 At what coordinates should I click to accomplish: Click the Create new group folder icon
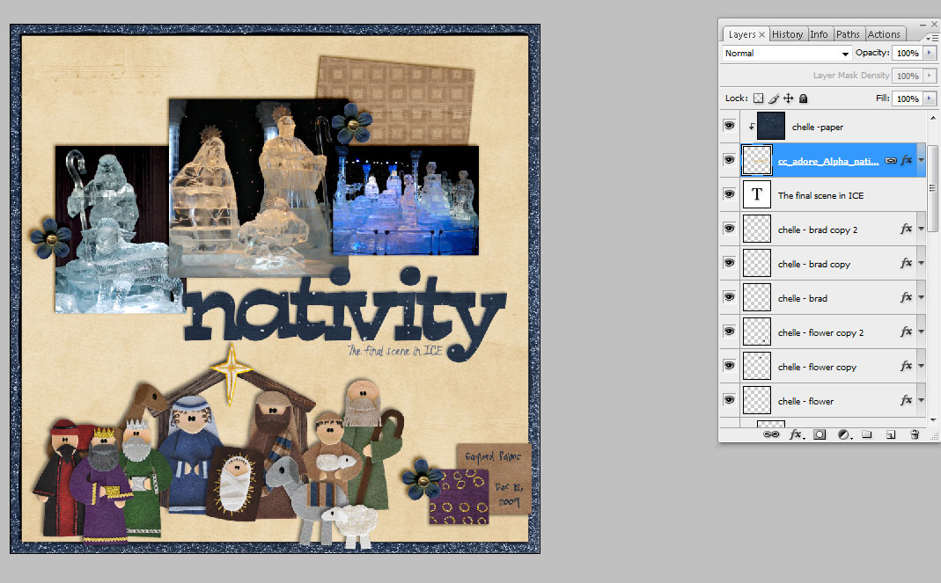point(866,434)
